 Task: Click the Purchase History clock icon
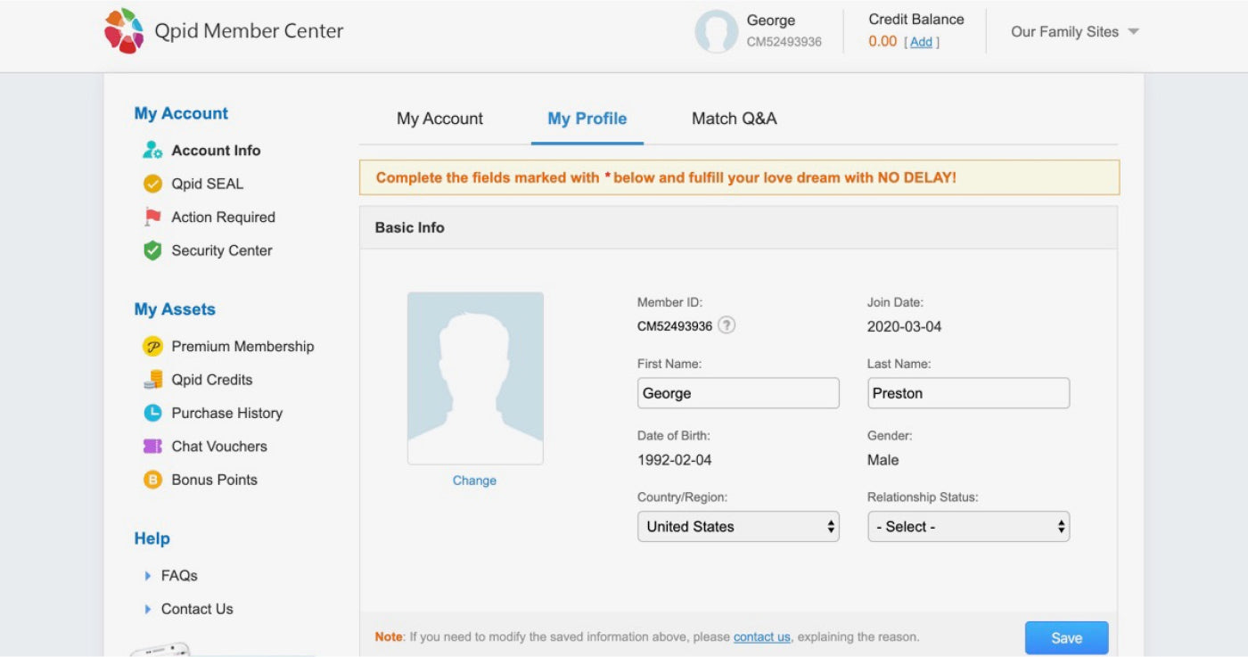click(x=152, y=413)
